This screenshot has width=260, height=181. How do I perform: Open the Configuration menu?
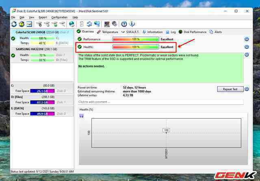[59, 17]
